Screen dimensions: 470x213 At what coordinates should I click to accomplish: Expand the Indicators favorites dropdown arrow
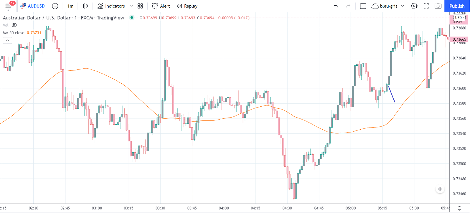pyautogui.click(x=131, y=6)
